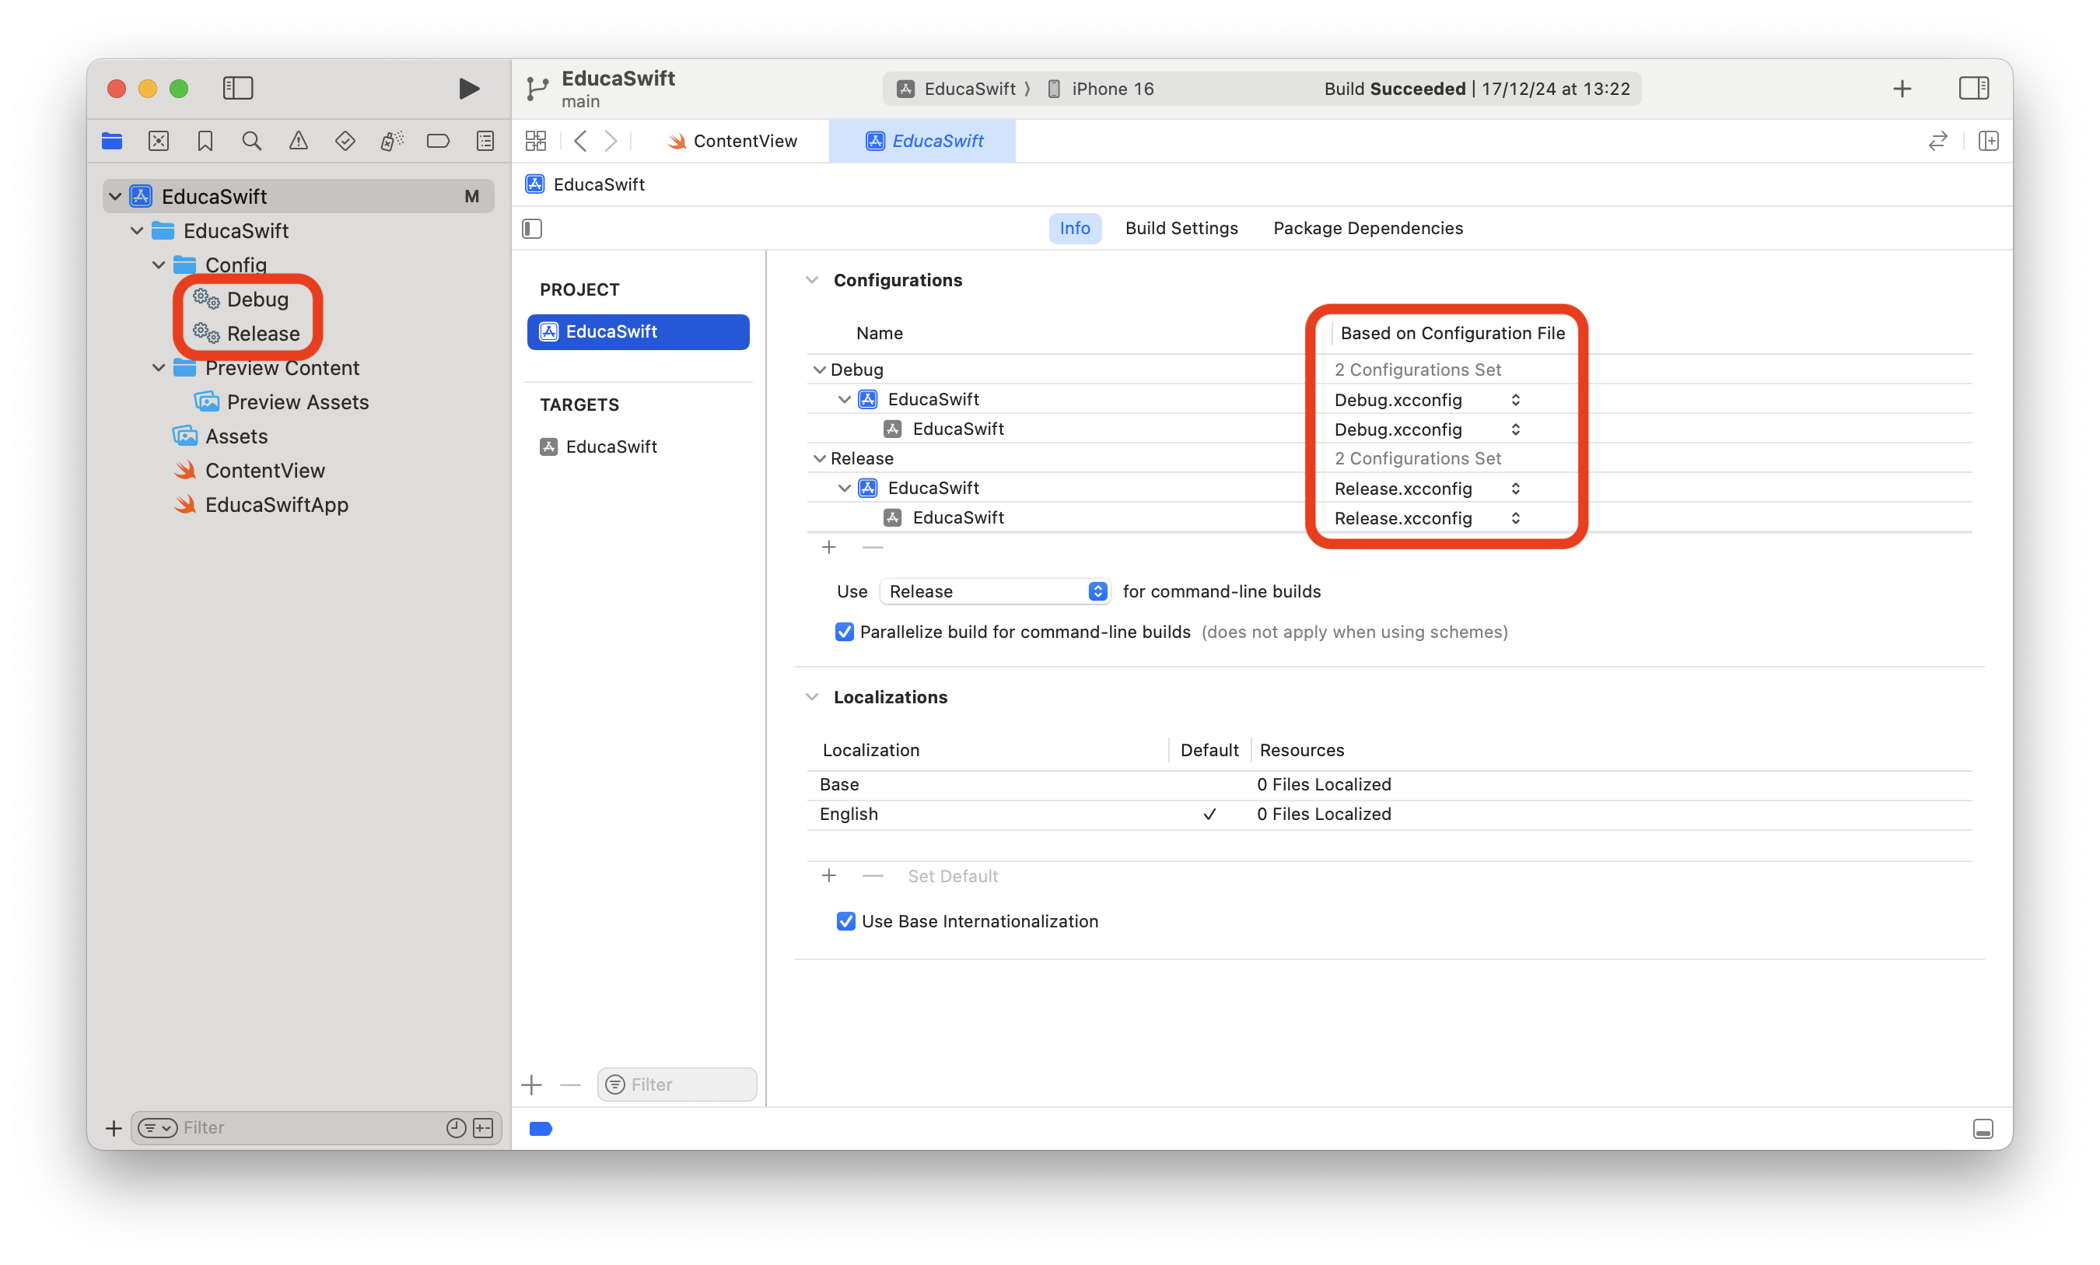The width and height of the screenshot is (2100, 1265).
Task: Open the Info tab
Action: pos(1074,228)
